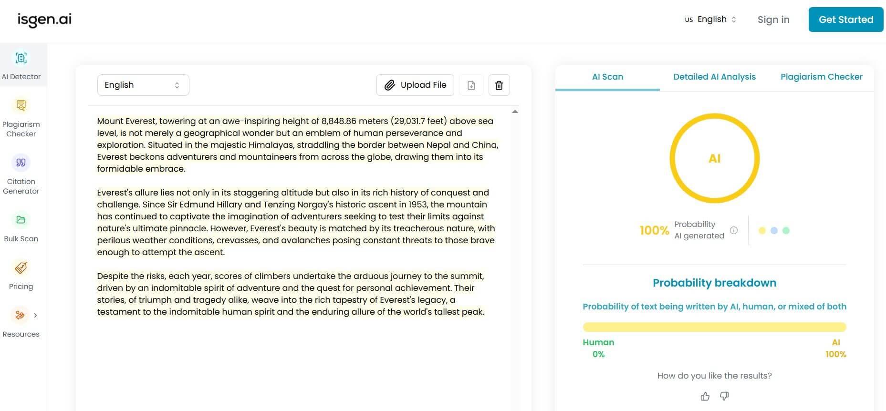Click the trash icon to clear text
The image size is (886, 411).
[499, 85]
